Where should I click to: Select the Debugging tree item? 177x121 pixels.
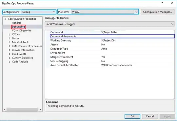click(x=18, y=27)
